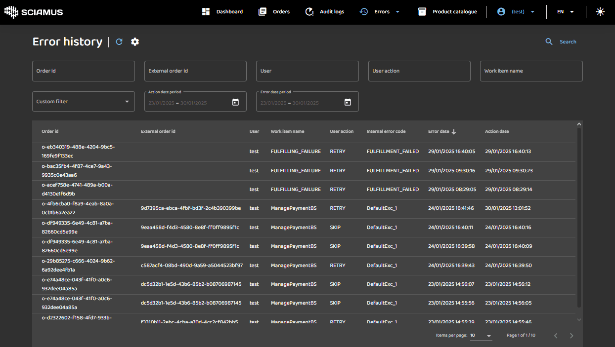The height and width of the screenshot is (347, 615).
Task: Toggle the light/dark theme sun icon
Action: coord(600,12)
